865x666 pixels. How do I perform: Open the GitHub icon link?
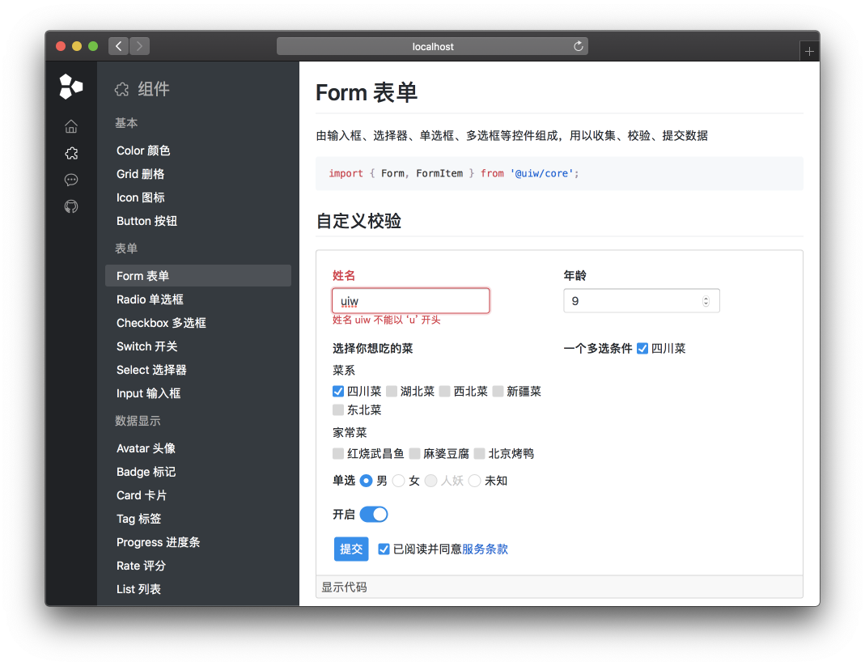coord(71,206)
